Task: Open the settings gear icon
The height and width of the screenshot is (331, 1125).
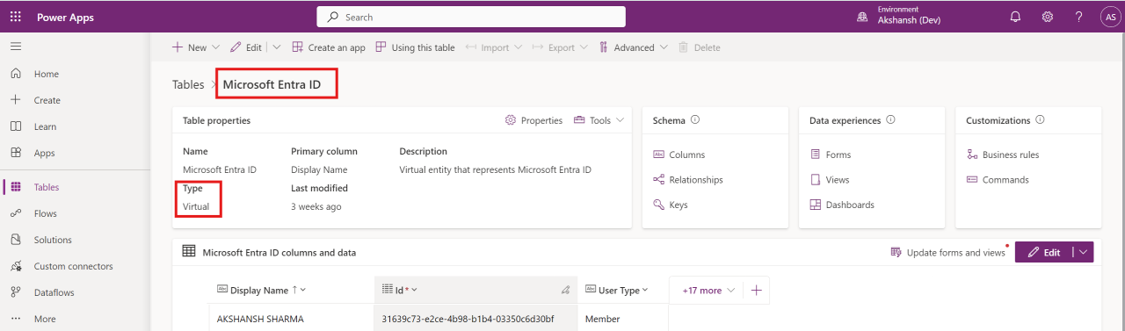Action: coord(1048,17)
